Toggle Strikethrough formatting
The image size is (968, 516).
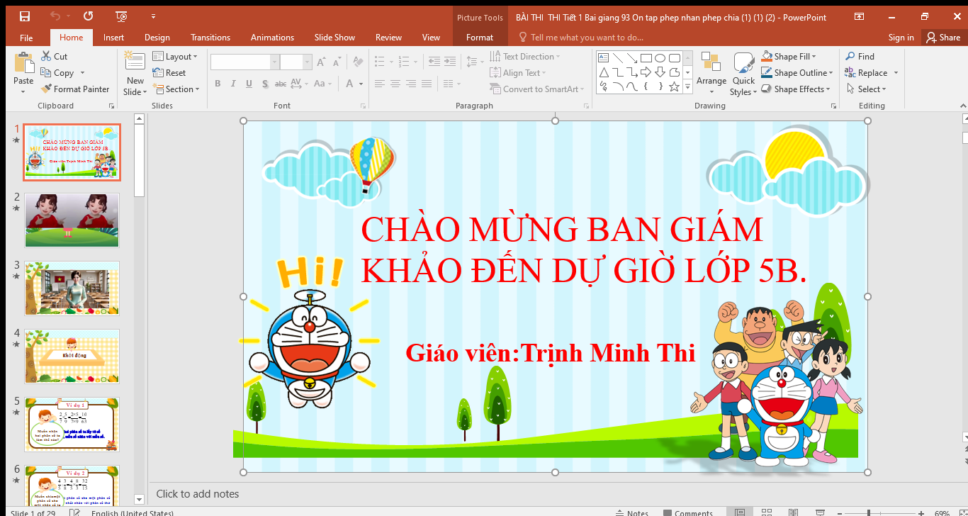pos(281,84)
